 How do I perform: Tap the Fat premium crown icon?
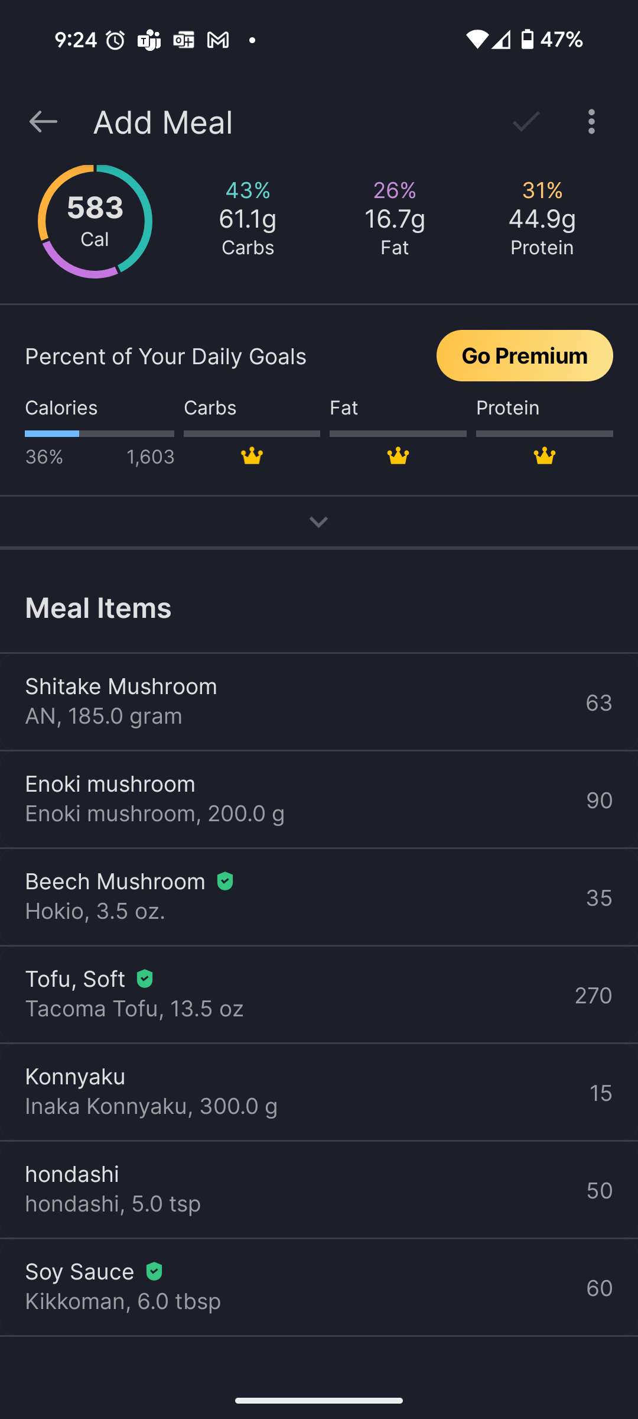pyautogui.click(x=398, y=456)
